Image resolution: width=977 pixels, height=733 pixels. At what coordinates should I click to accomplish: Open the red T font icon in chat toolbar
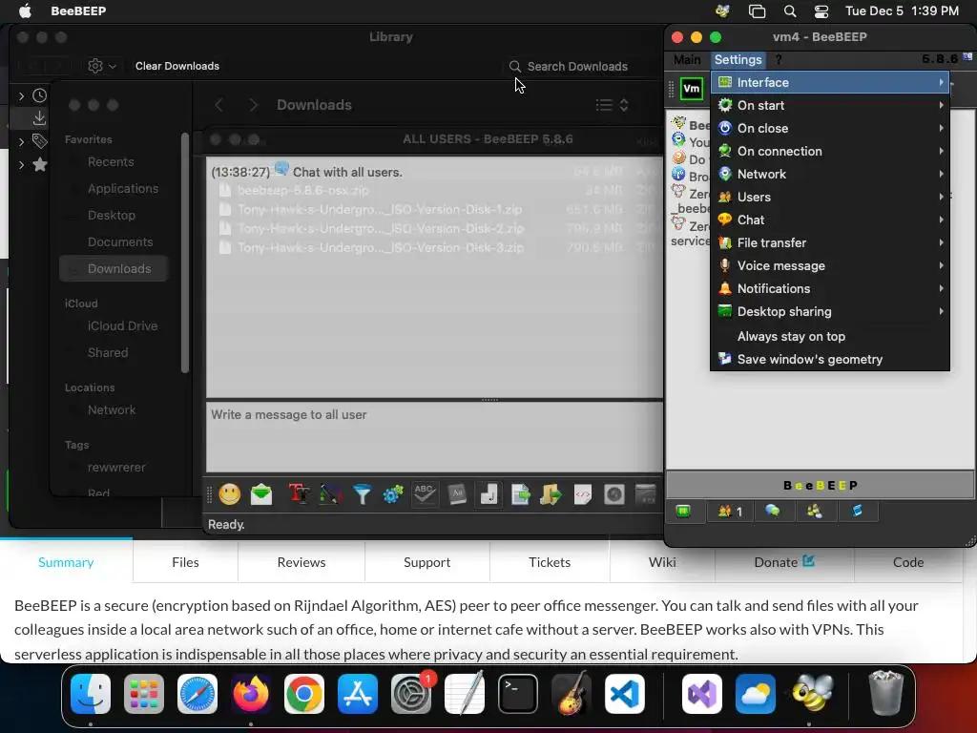tap(299, 494)
